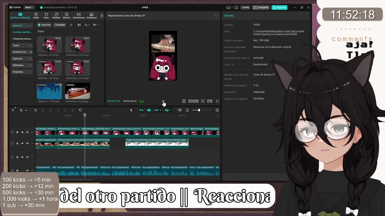Viewport: 385px width, 216px height.
Task: Open the Transiciones tab
Action: (x=79, y=16)
